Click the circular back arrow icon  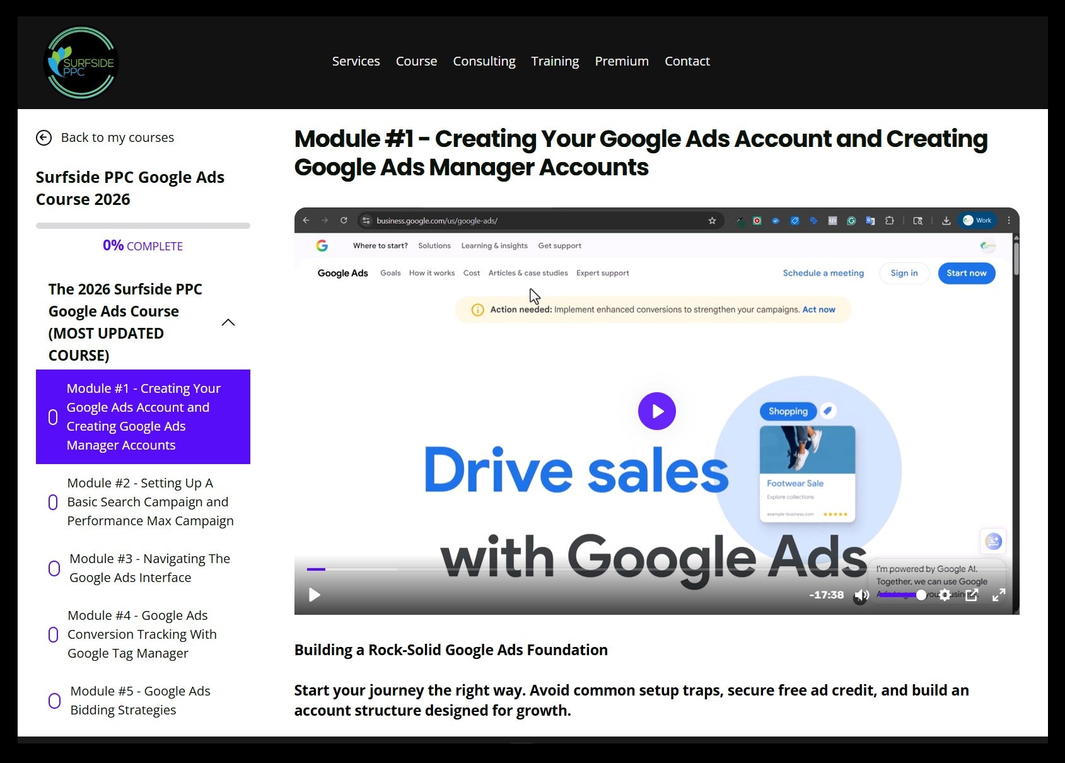[44, 137]
